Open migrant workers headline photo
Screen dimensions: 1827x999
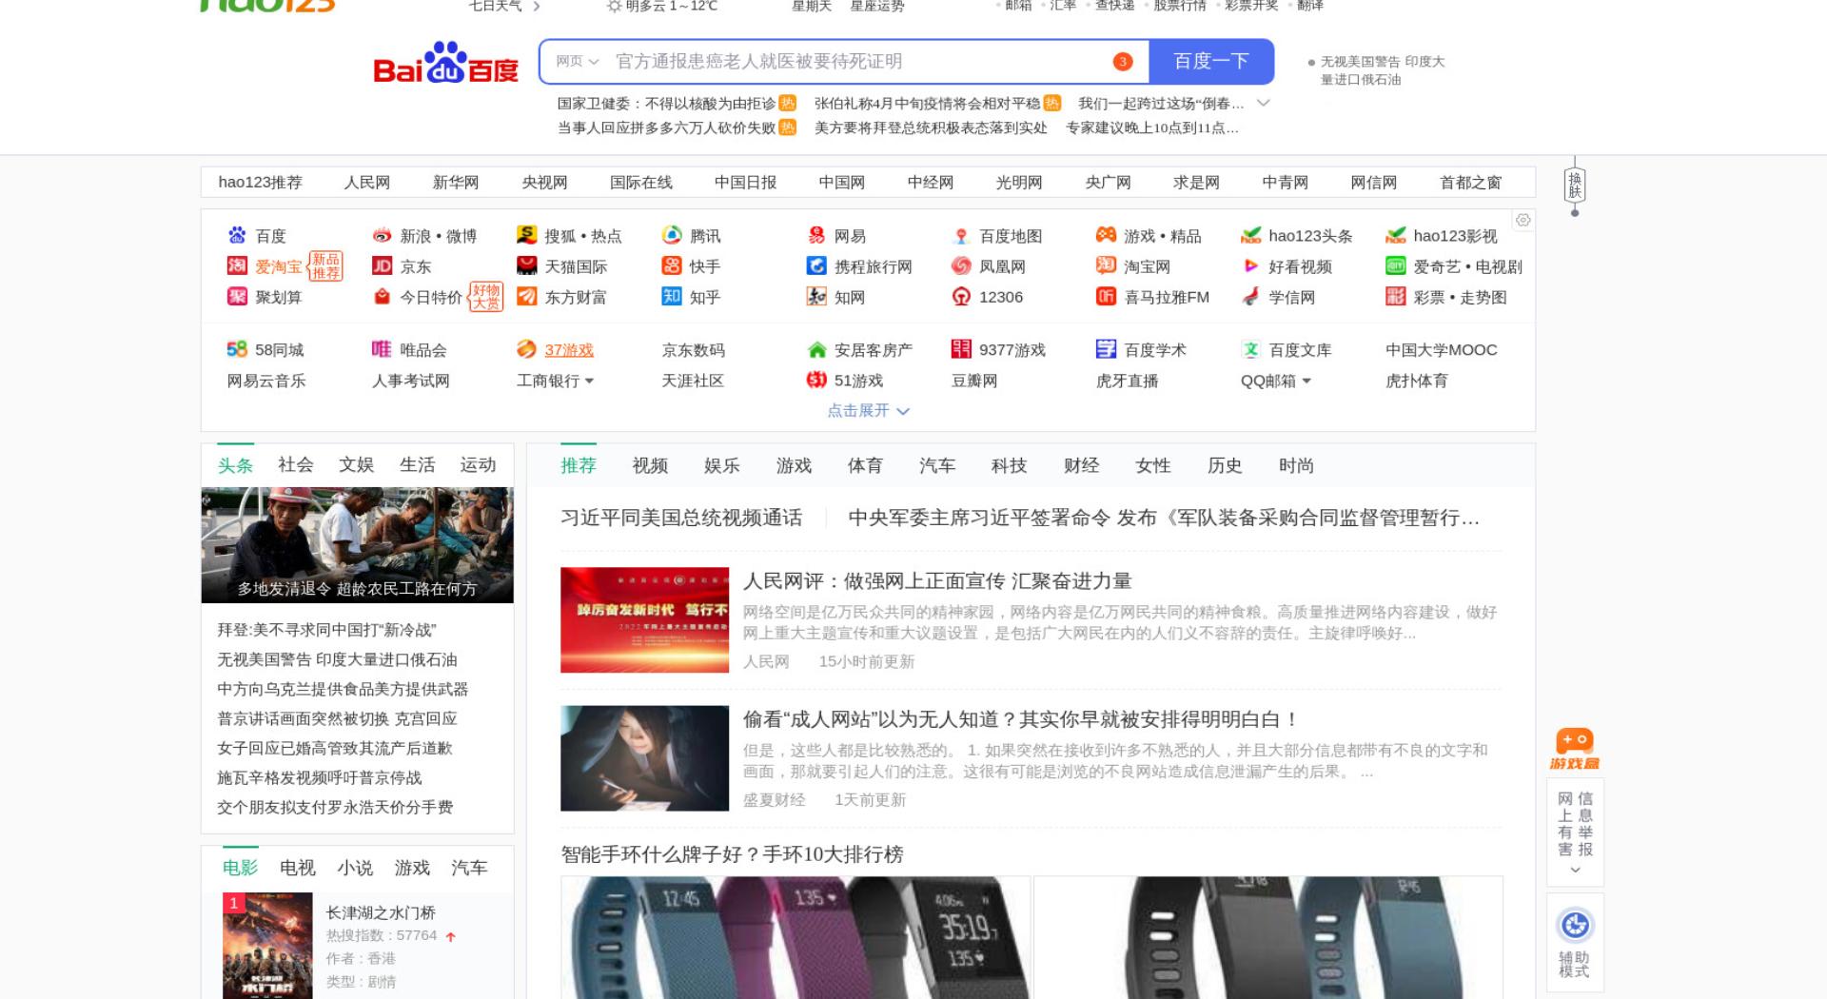[x=357, y=545]
